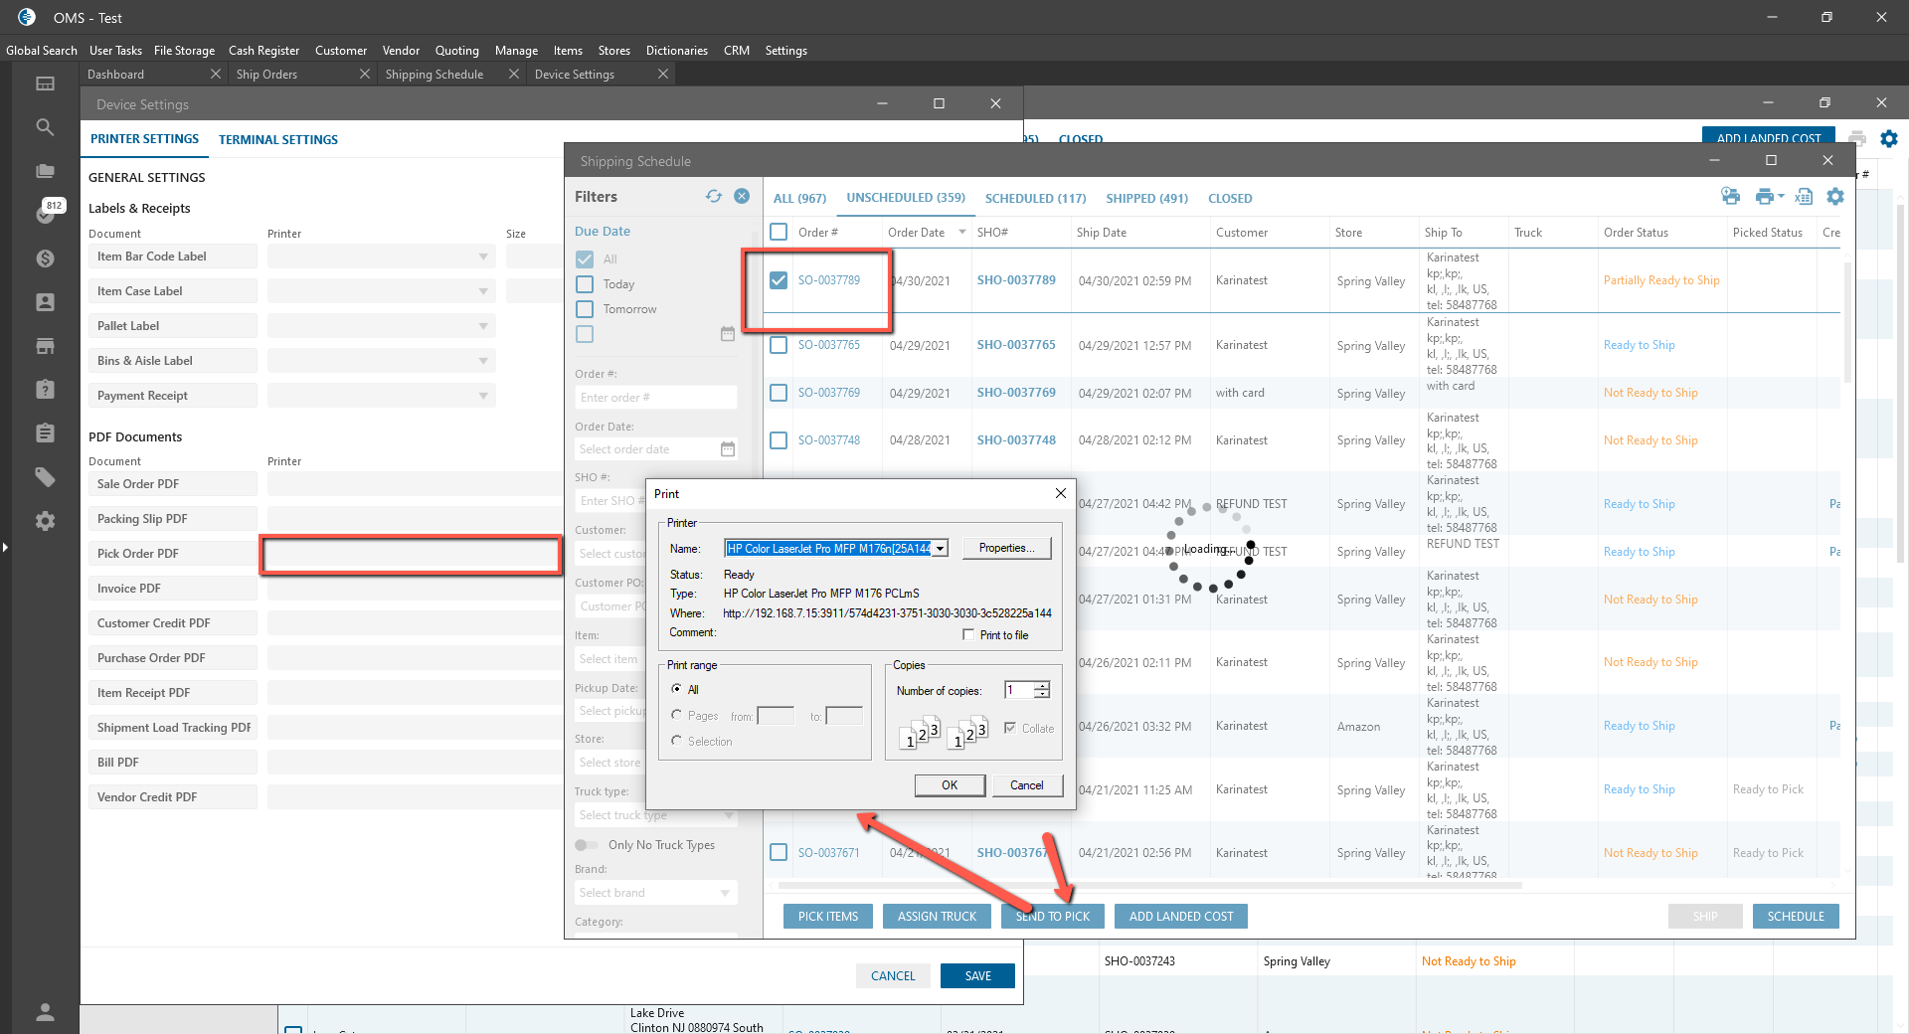Click the user profile icon at sidebar bottom
1909x1034 pixels.
(45, 1012)
